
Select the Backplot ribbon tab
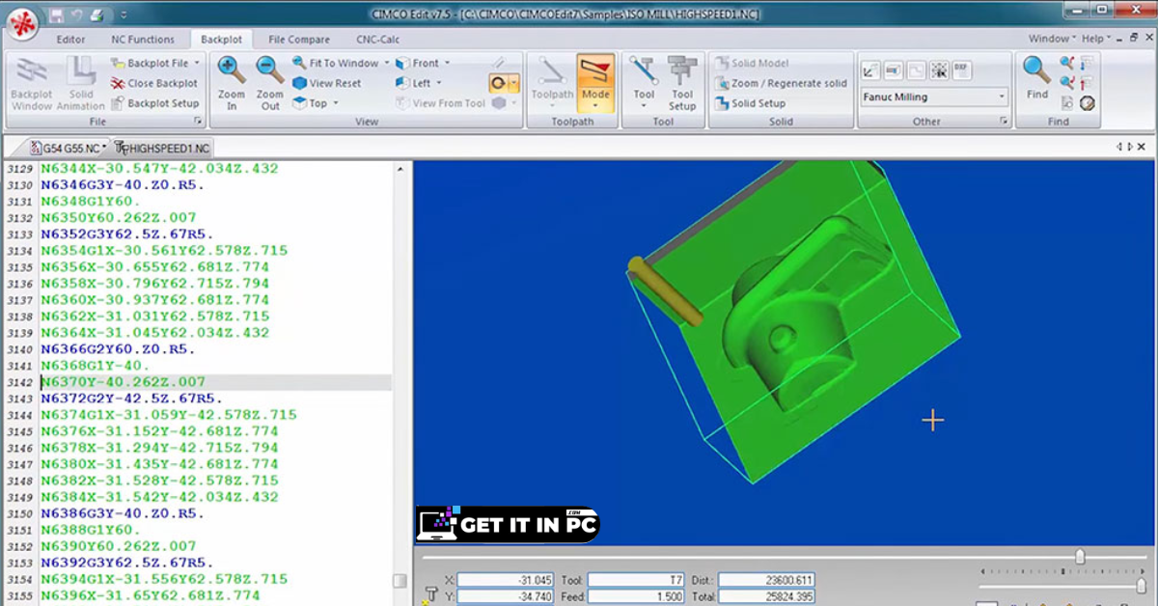click(x=222, y=40)
